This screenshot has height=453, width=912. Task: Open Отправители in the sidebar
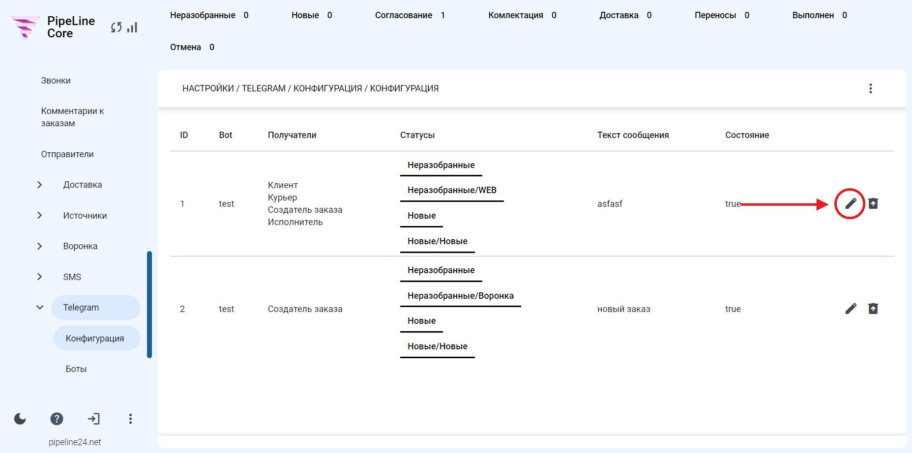pos(67,154)
